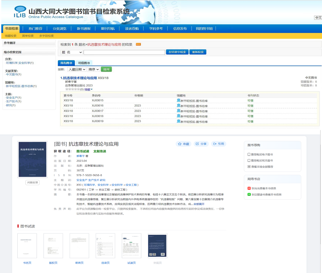The width and height of the screenshot is (322, 273).
Task: Open the 封底页 preview thumbnail
Action: coord(158,246)
